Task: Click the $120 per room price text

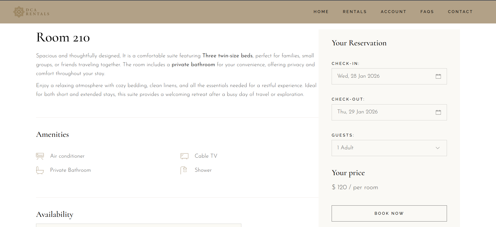Action: 355,187
